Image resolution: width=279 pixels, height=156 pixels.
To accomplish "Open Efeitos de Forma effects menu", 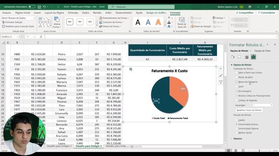I will click(110, 26).
